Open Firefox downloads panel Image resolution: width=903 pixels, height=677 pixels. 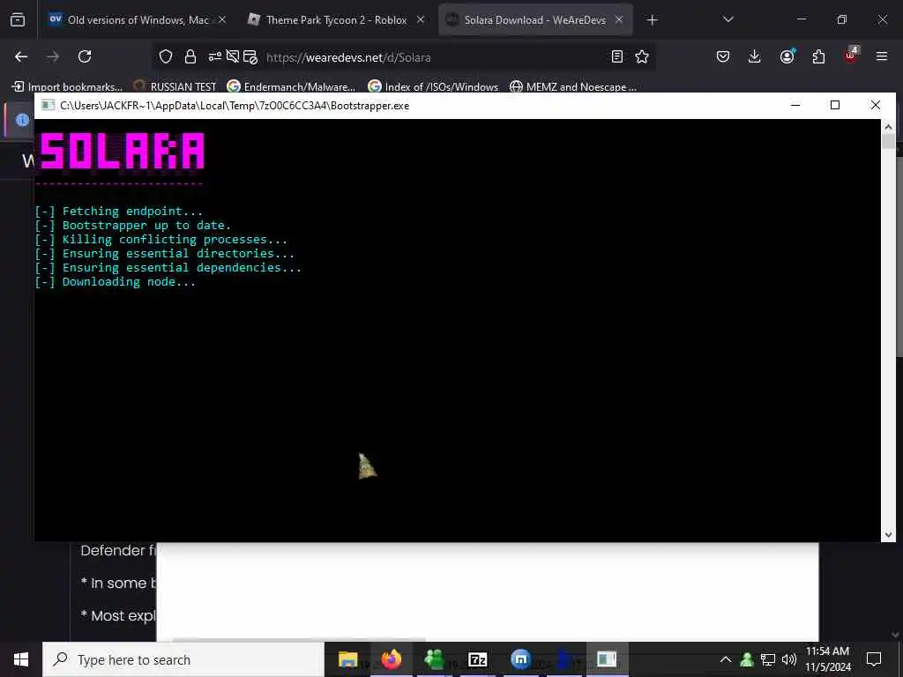755,56
